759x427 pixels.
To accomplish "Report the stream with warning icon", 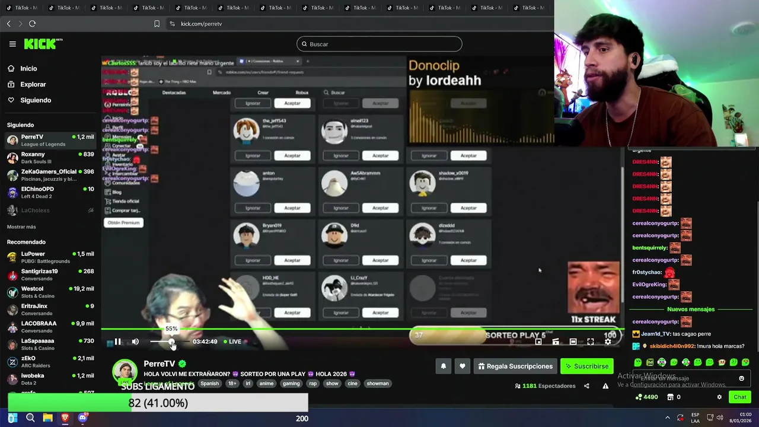I will point(605,386).
